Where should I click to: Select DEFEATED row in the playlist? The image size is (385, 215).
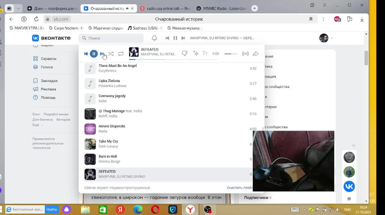click(x=168, y=174)
